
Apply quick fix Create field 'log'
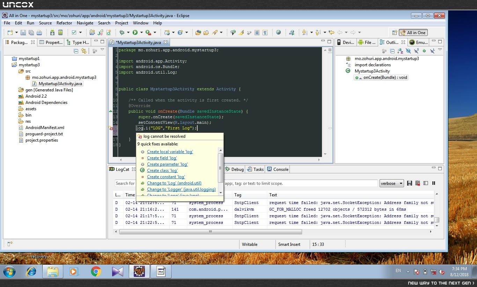[162, 158]
